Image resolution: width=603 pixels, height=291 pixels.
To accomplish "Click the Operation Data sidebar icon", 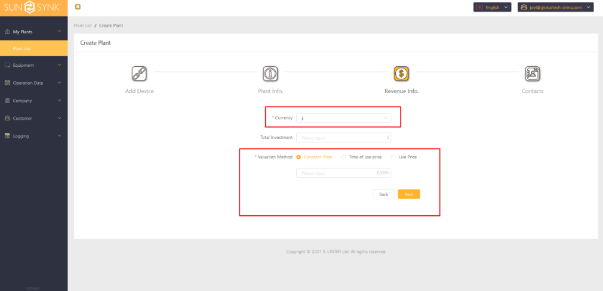I will coord(7,83).
